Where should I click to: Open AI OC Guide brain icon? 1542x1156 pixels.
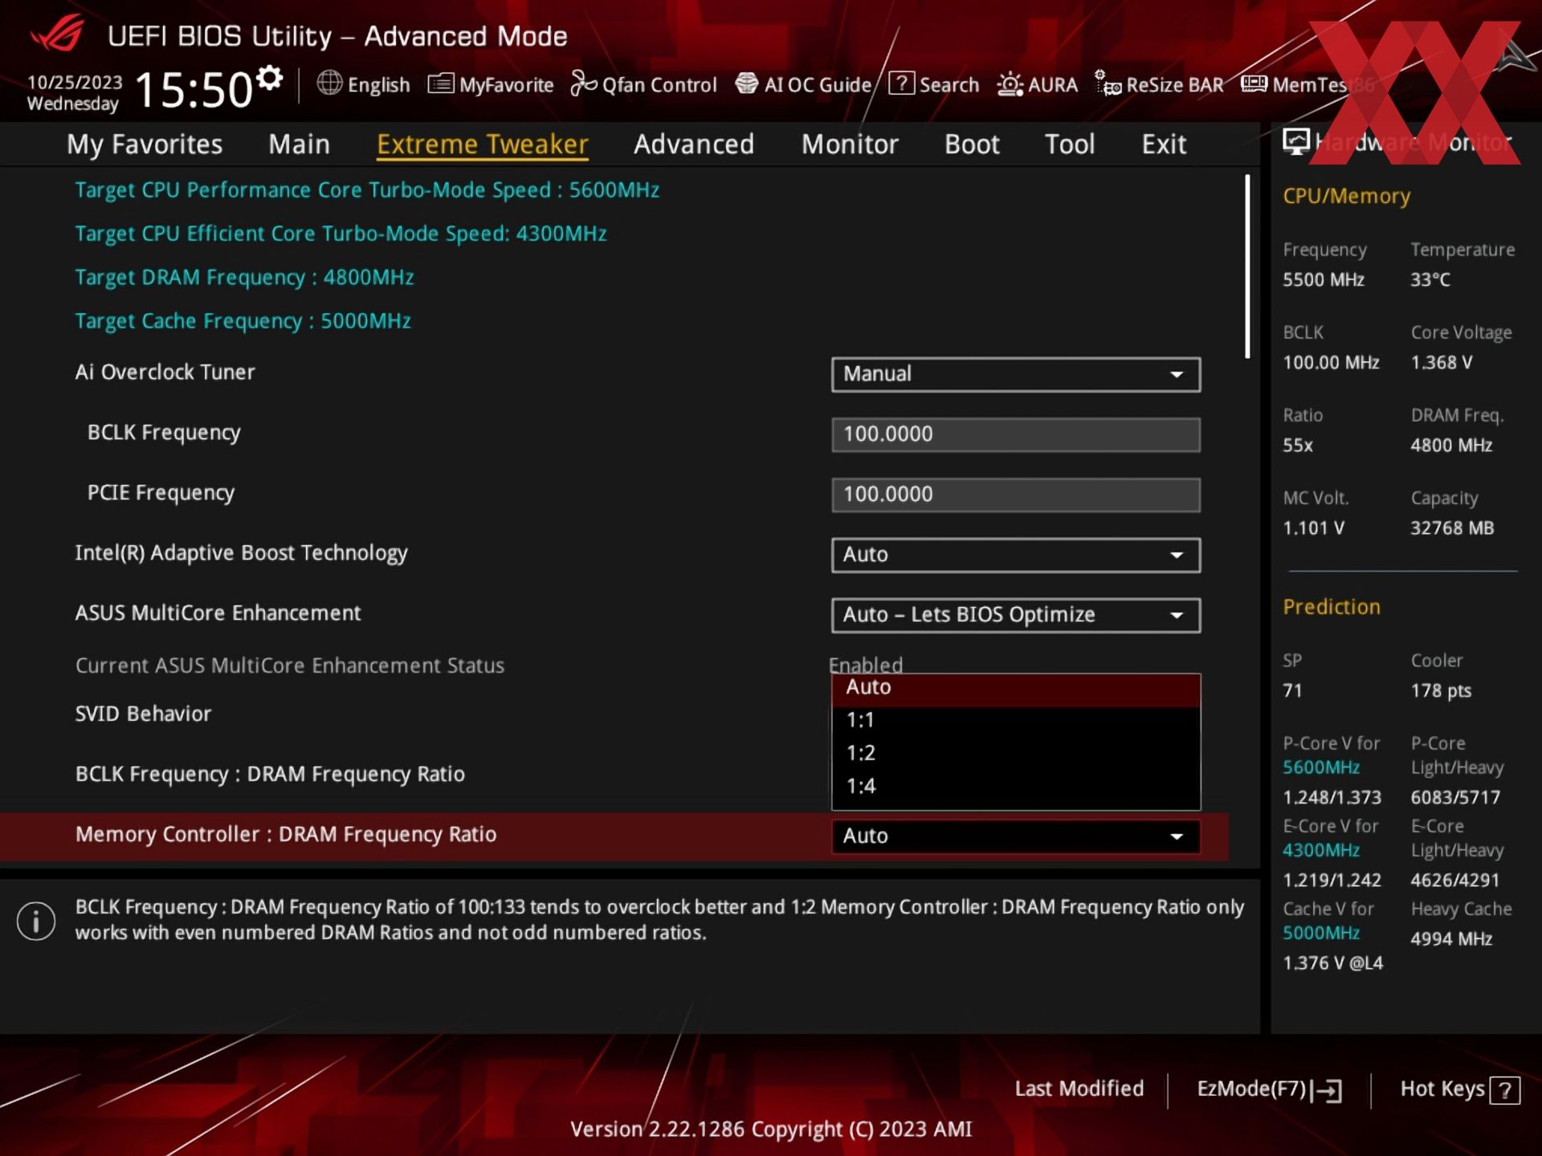[747, 83]
